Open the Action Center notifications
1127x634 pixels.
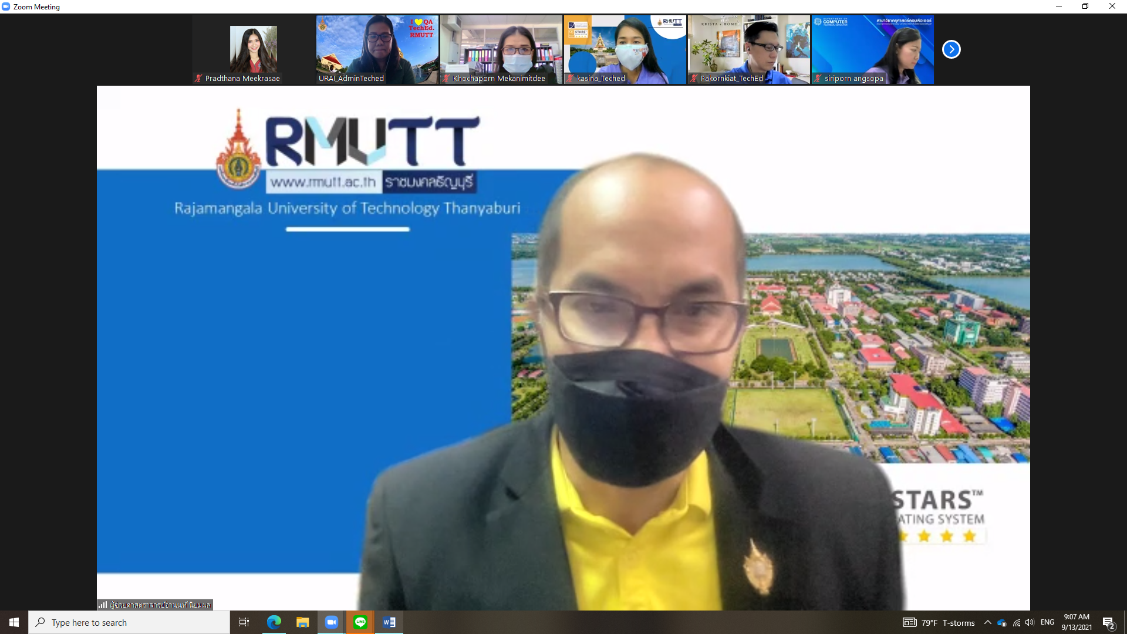coord(1109,623)
